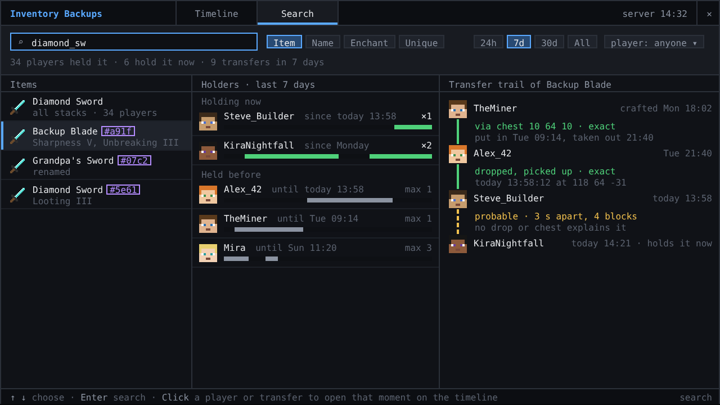Image resolution: width=720 pixels, height=405 pixels.
Task: Open the dropped, picked up transfer
Action: coord(545,172)
